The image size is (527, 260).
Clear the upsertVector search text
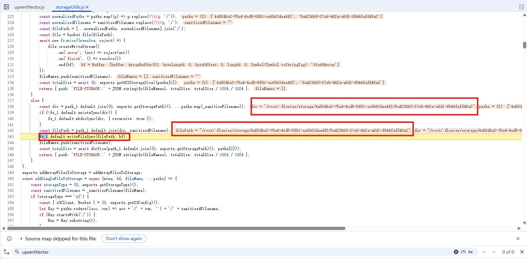[x=456, y=252]
